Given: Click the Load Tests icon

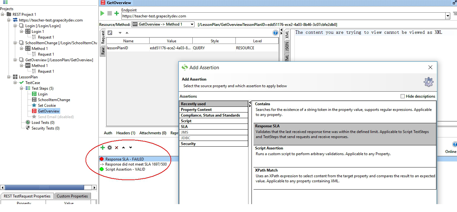Looking at the screenshot, I should click(28, 122).
